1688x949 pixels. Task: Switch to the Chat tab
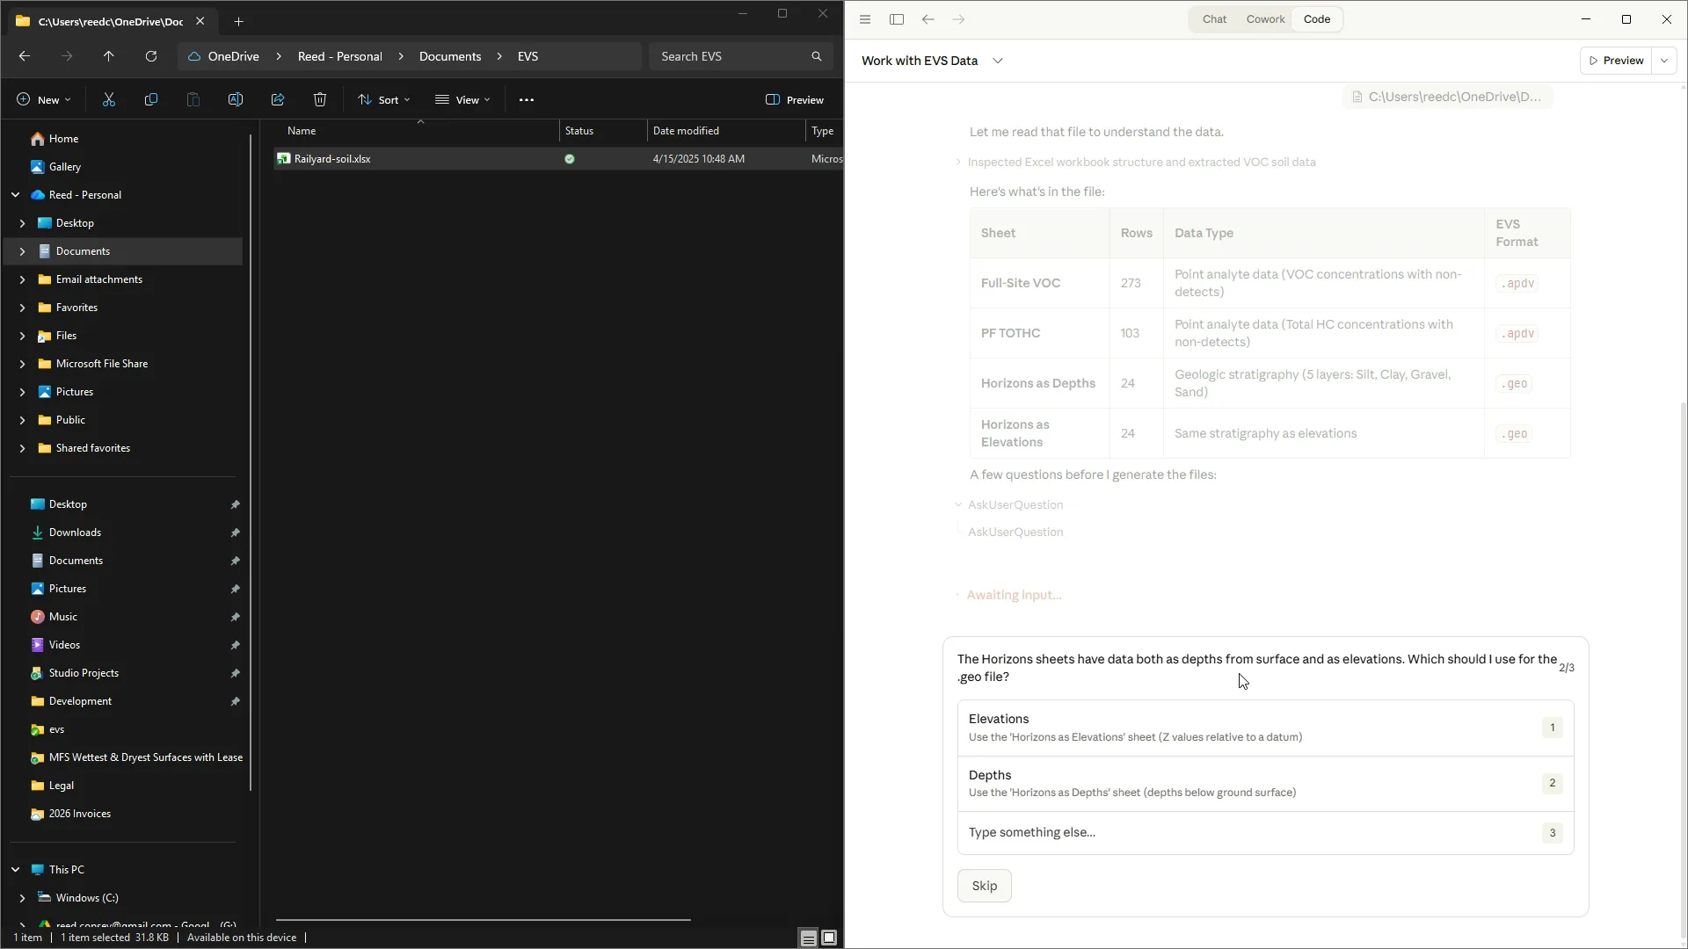pyautogui.click(x=1214, y=19)
